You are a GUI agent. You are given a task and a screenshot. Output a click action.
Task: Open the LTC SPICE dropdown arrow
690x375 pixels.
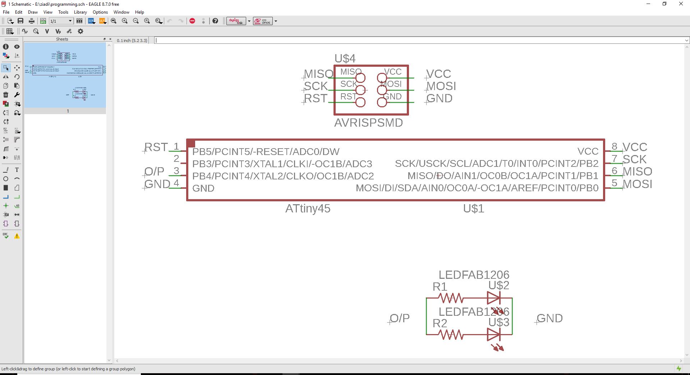[x=276, y=21]
